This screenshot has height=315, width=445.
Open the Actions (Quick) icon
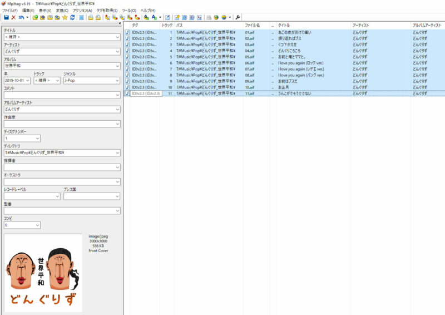tap(154, 17)
